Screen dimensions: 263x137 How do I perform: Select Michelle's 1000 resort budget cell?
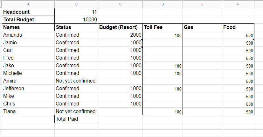tap(121, 73)
